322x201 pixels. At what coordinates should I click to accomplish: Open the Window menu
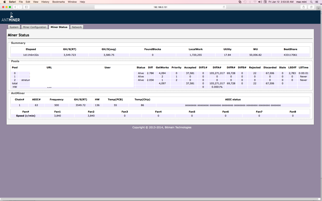(x=72, y=2)
